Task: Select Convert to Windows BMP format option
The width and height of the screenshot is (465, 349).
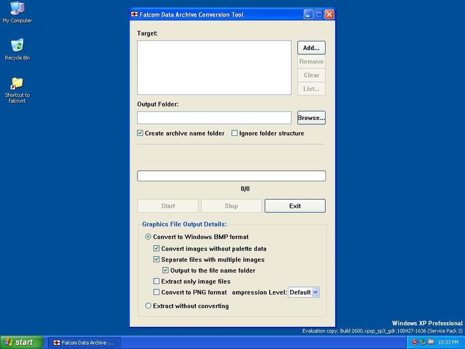Action: [148, 237]
